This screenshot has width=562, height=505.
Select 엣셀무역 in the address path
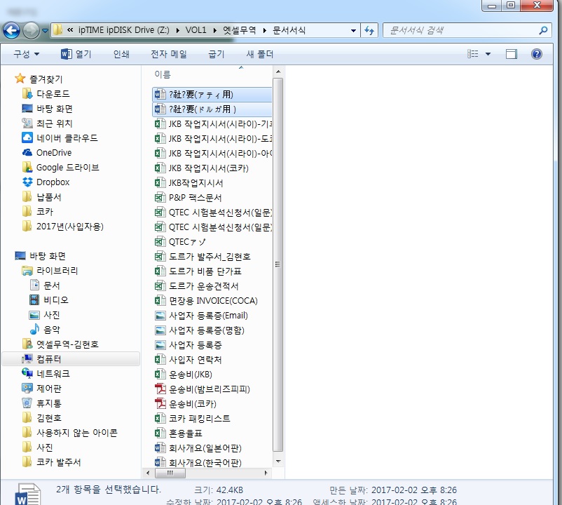coord(240,30)
